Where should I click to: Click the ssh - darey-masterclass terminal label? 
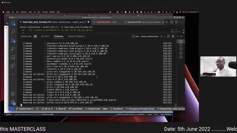145,36
